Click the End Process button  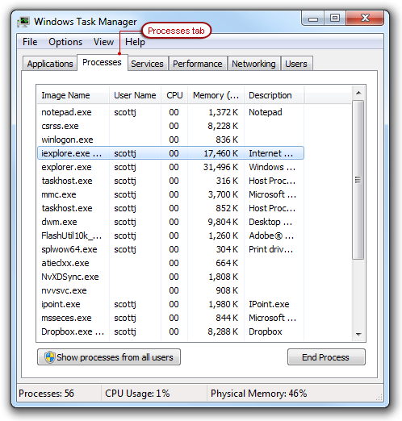click(x=326, y=357)
